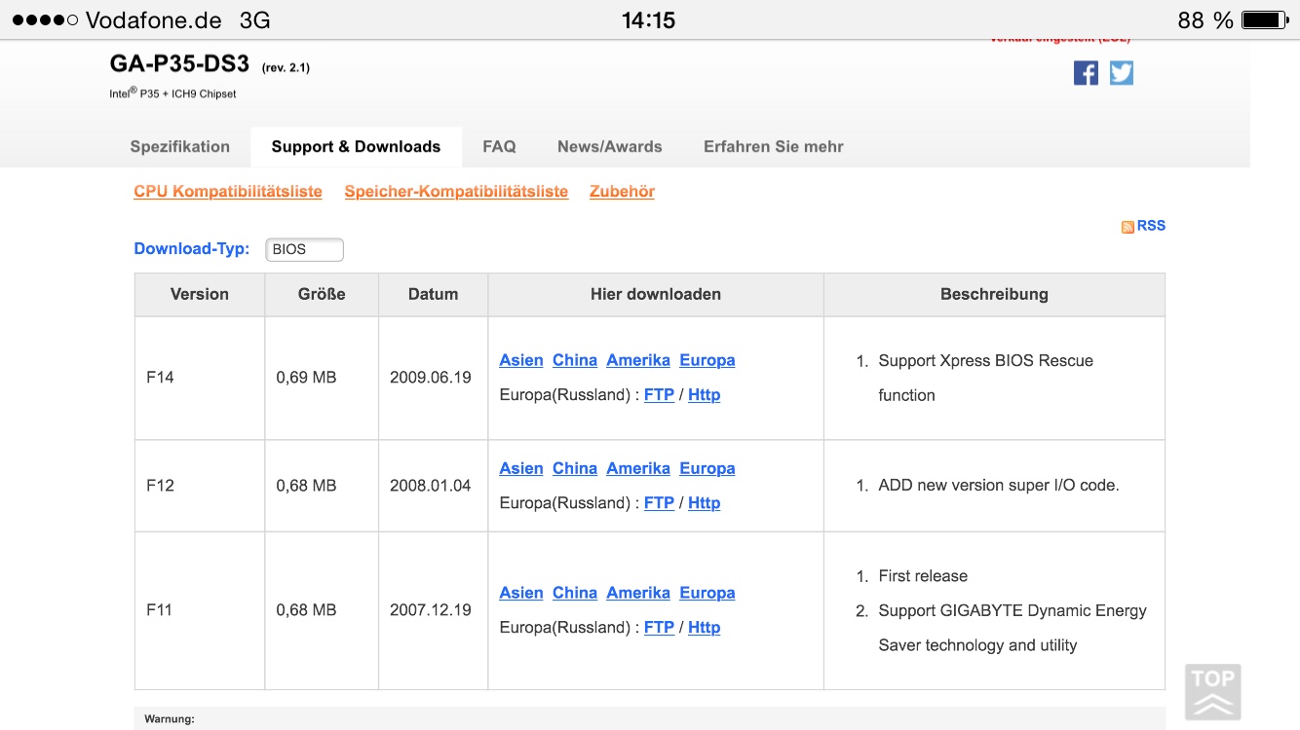Click First release description text

923,576
